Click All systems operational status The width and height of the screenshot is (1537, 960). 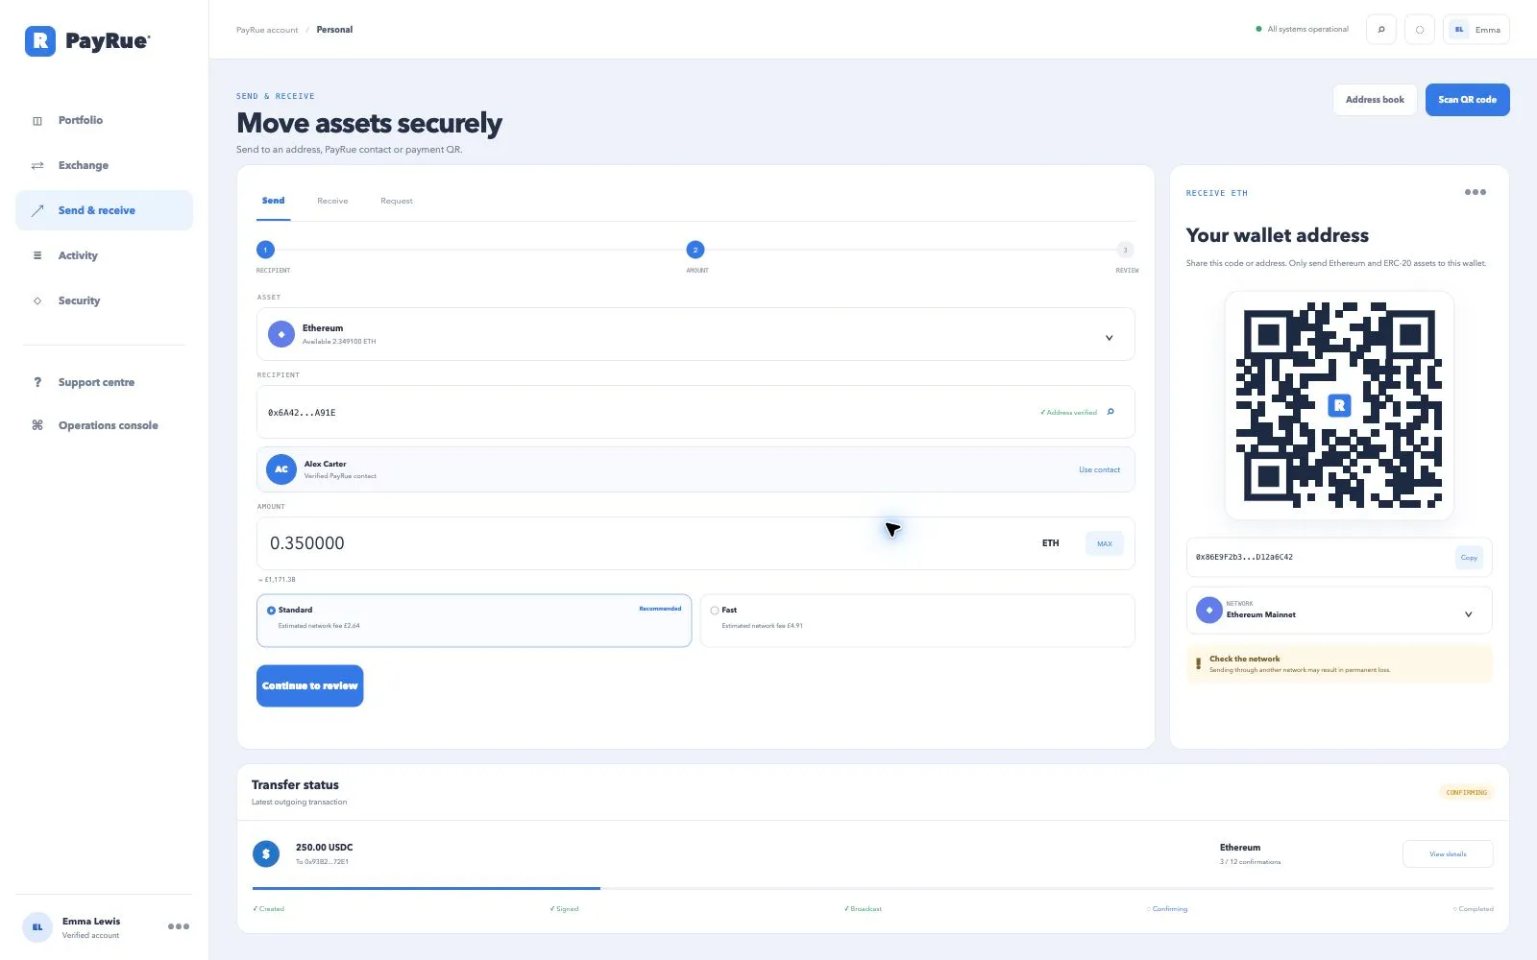click(1302, 30)
